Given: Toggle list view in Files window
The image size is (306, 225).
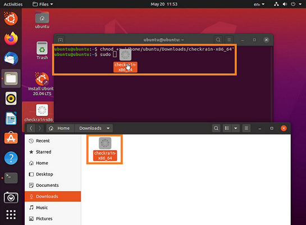Looking at the screenshot, I should pyautogui.click(x=227, y=128).
